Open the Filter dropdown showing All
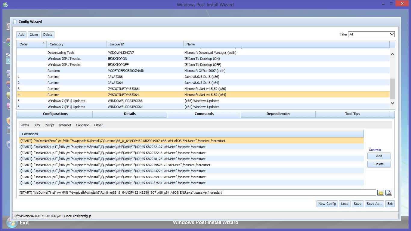The height and width of the screenshot is (231, 411). tap(371, 34)
